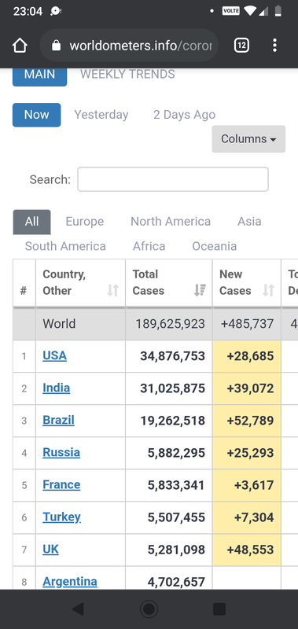The height and width of the screenshot is (629, 298).
Task: Open the India country link
Action: coord(56,388)
